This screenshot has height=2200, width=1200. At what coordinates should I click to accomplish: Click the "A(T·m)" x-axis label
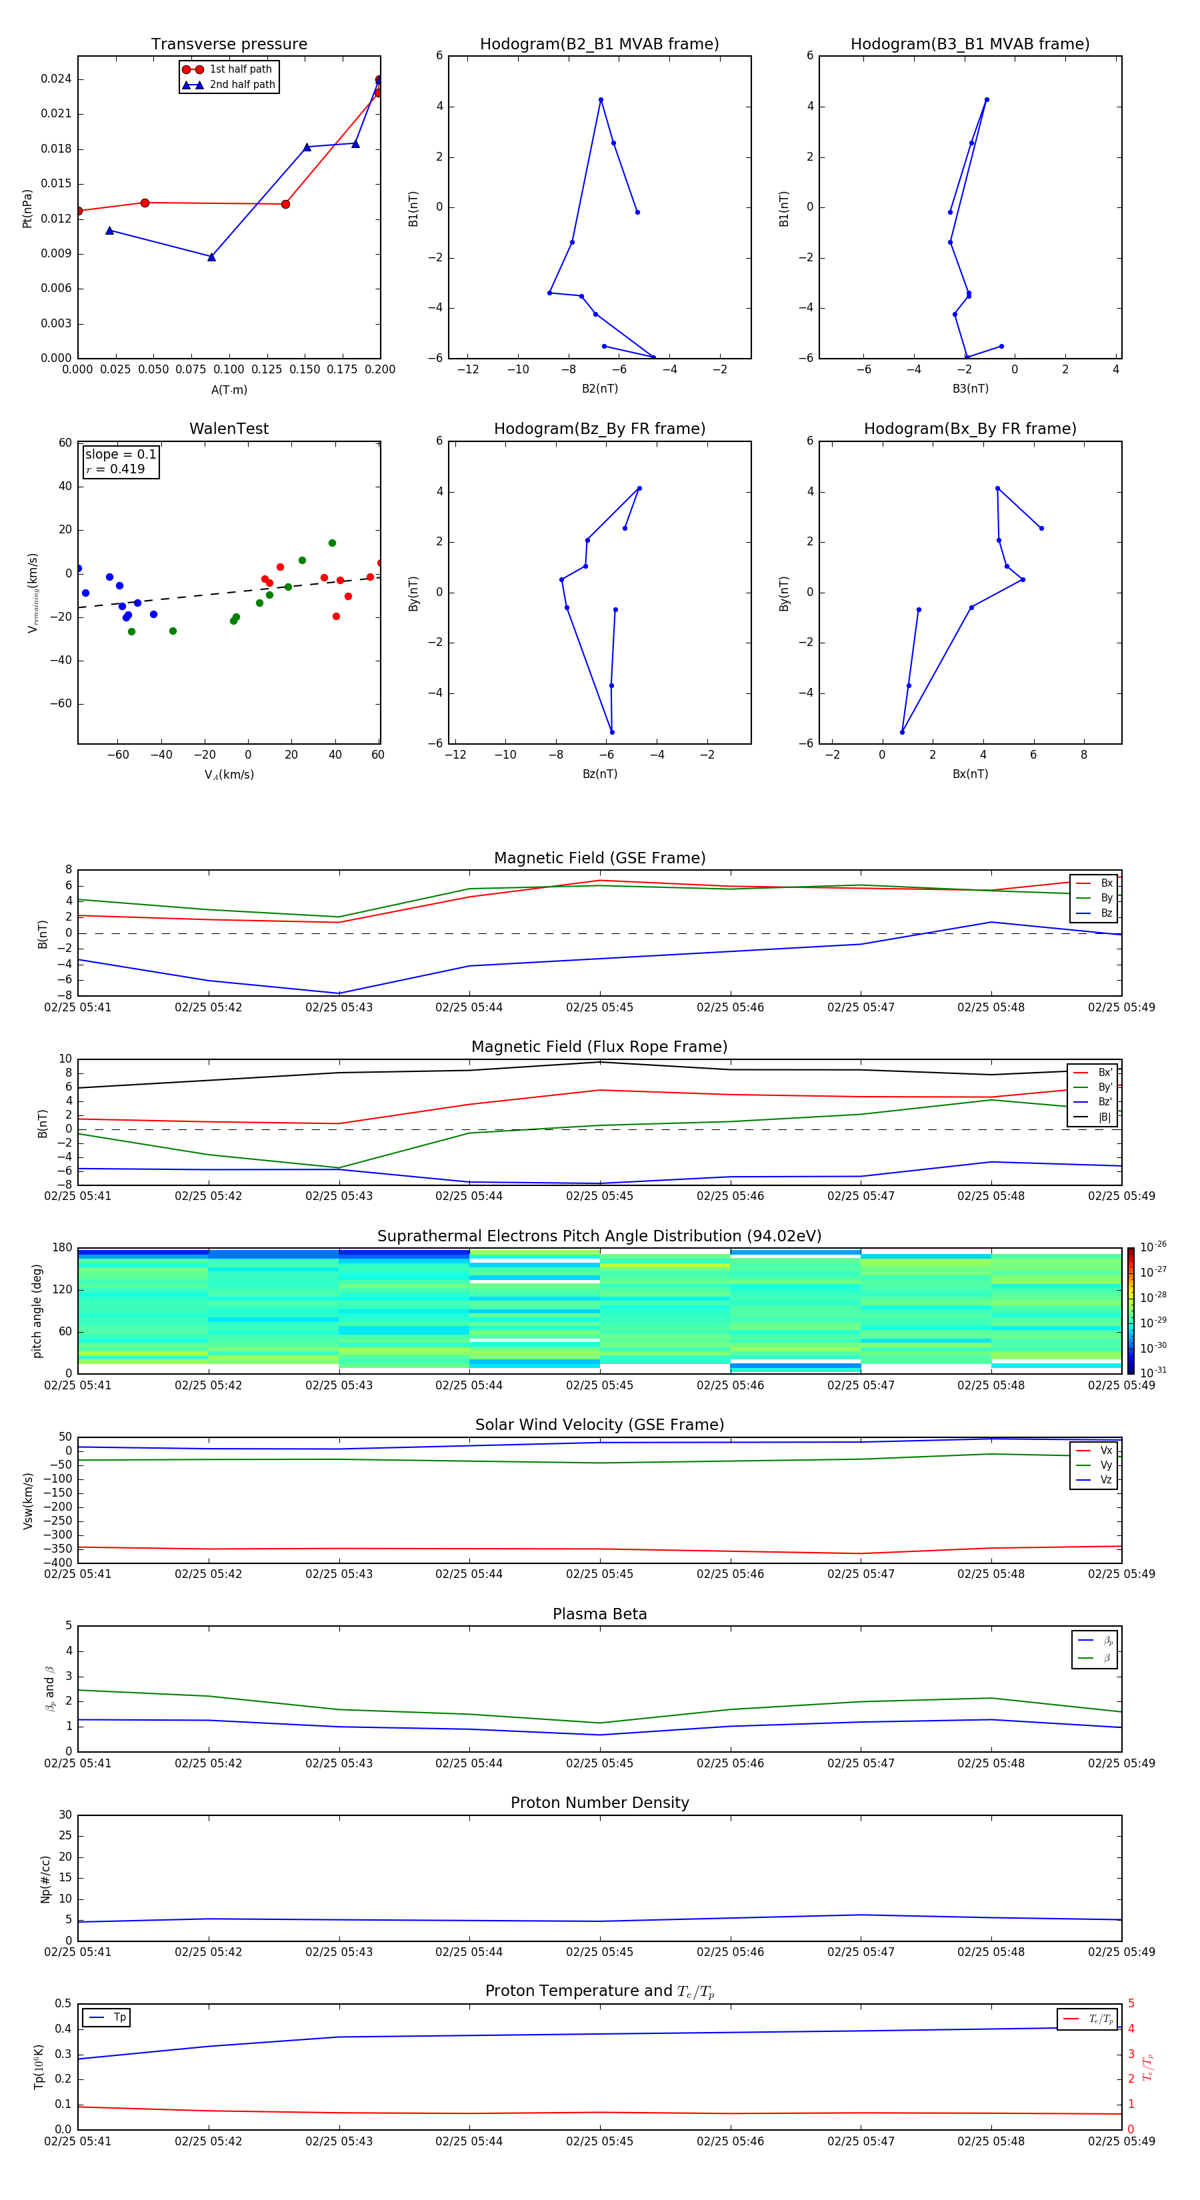pos(229,389)
